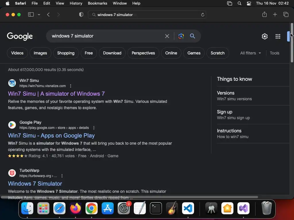This screenshot has width=294, height=220.
Task: Select the Scratch filter chip
Action: pos(218,53)
